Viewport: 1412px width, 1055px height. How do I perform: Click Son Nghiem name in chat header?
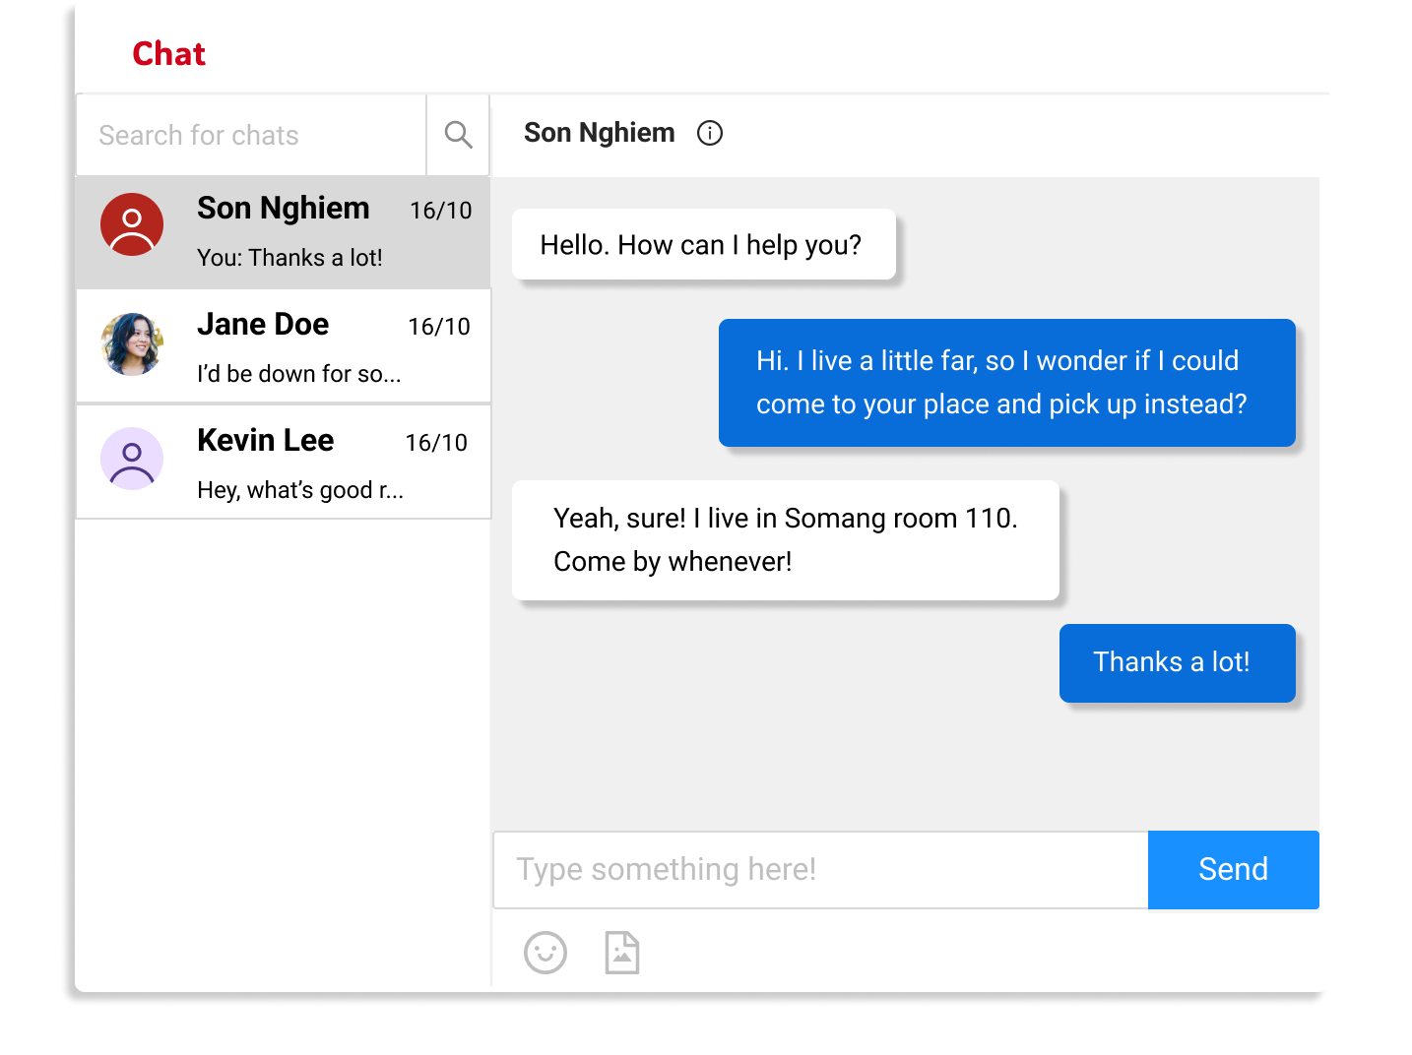click(599, 133)
